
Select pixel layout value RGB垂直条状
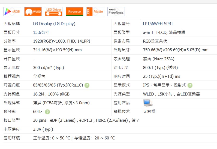pos(155,41)
